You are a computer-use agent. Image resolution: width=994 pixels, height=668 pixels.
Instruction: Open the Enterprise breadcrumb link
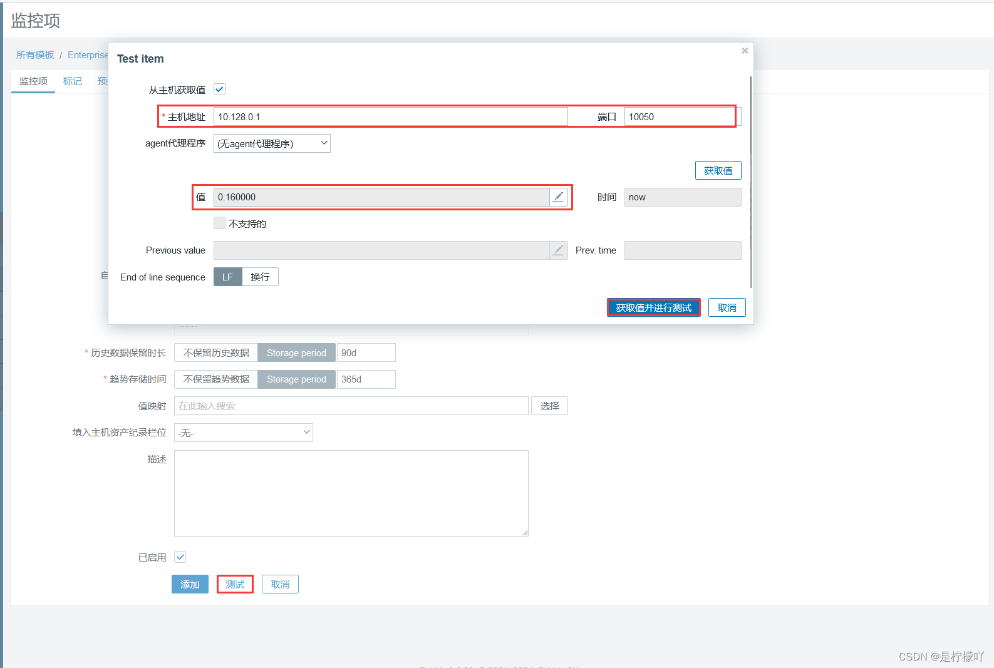88,55
